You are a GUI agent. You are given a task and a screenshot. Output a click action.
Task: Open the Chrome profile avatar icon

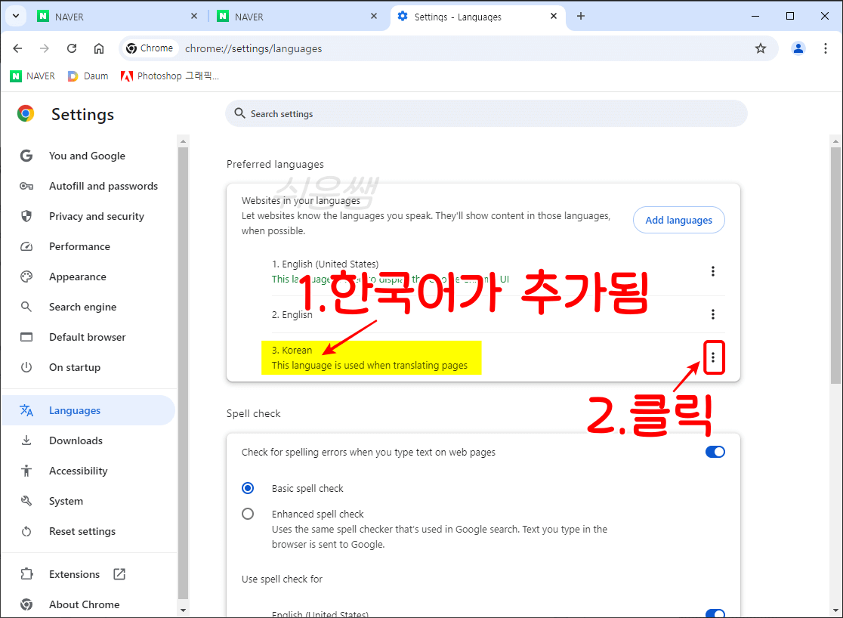798,48
